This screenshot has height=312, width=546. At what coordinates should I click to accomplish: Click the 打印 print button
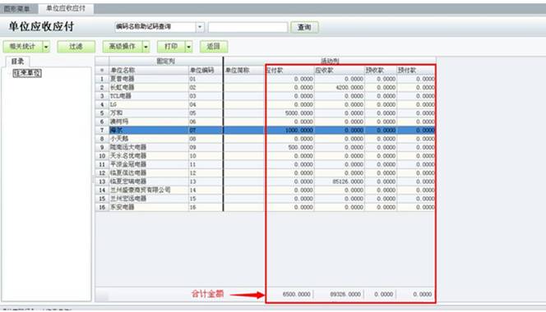(x=171, y=47)
